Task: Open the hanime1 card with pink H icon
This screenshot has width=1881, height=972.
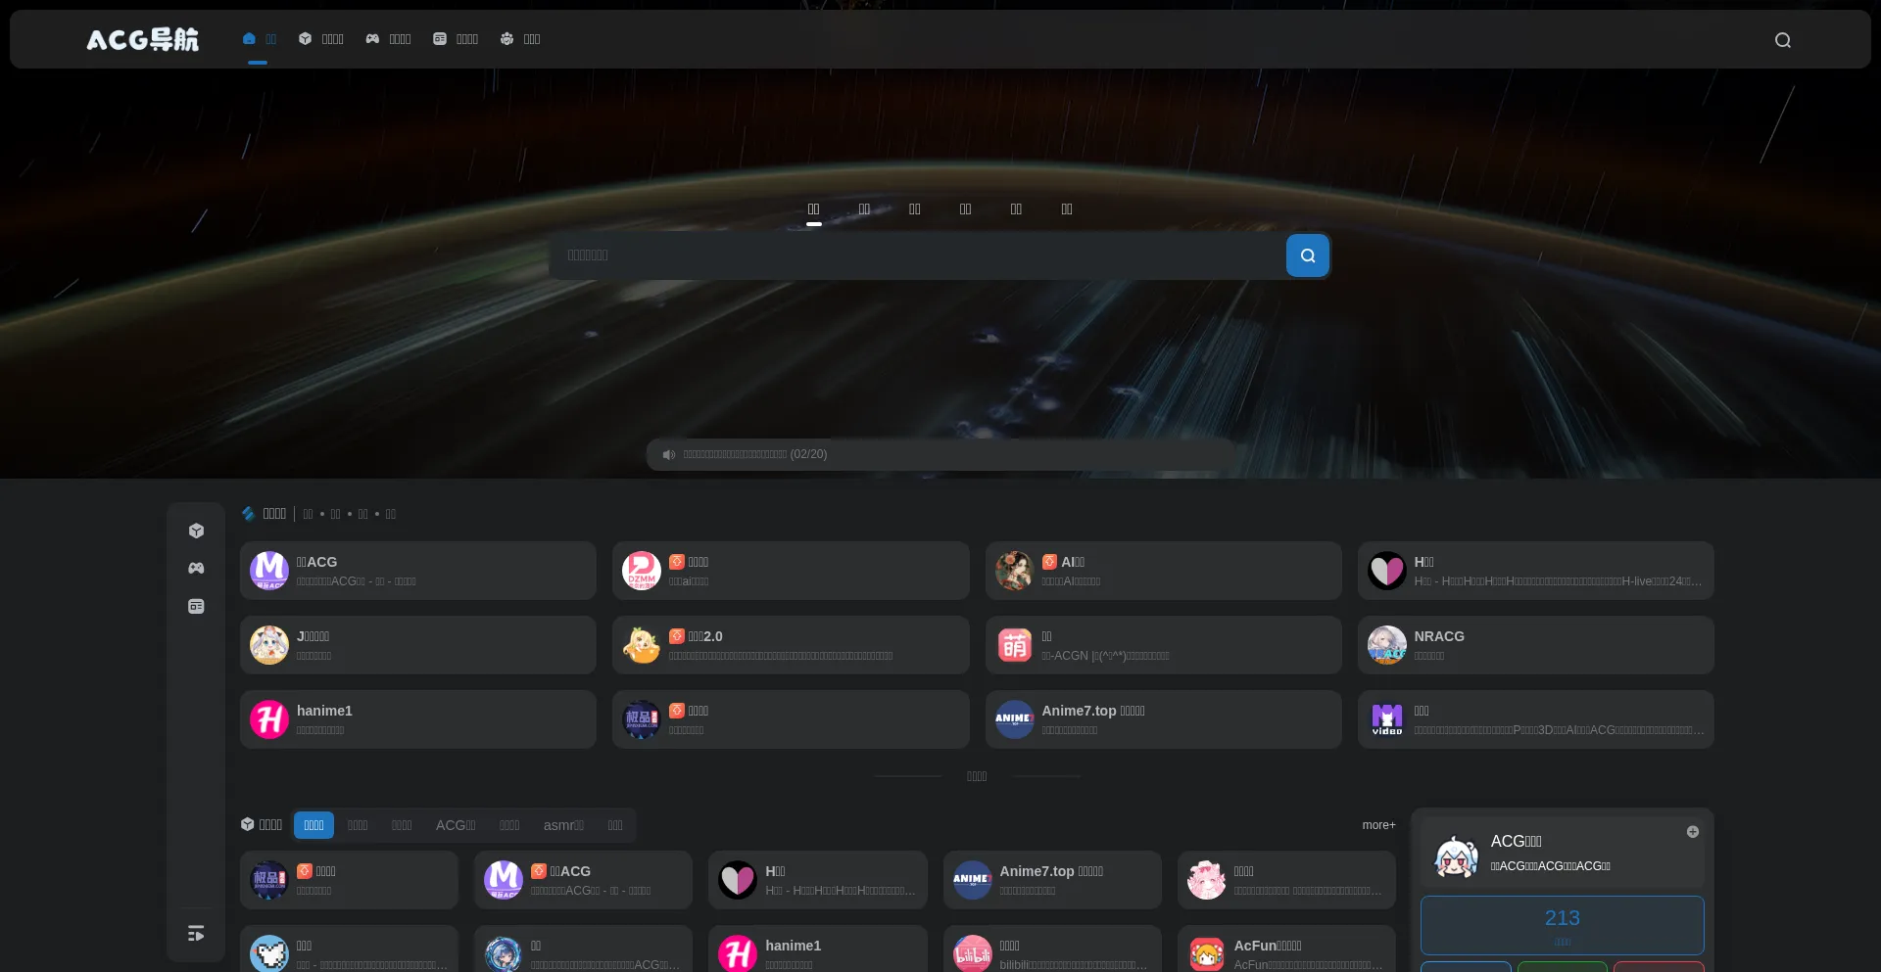Action: [418, 719]
